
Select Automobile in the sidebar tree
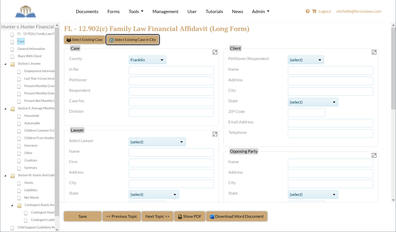32,123
